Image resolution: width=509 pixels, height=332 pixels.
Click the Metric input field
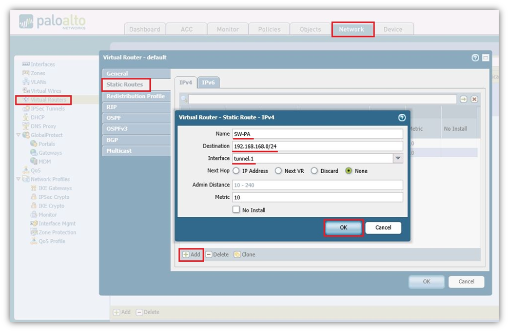click(317, 197)
